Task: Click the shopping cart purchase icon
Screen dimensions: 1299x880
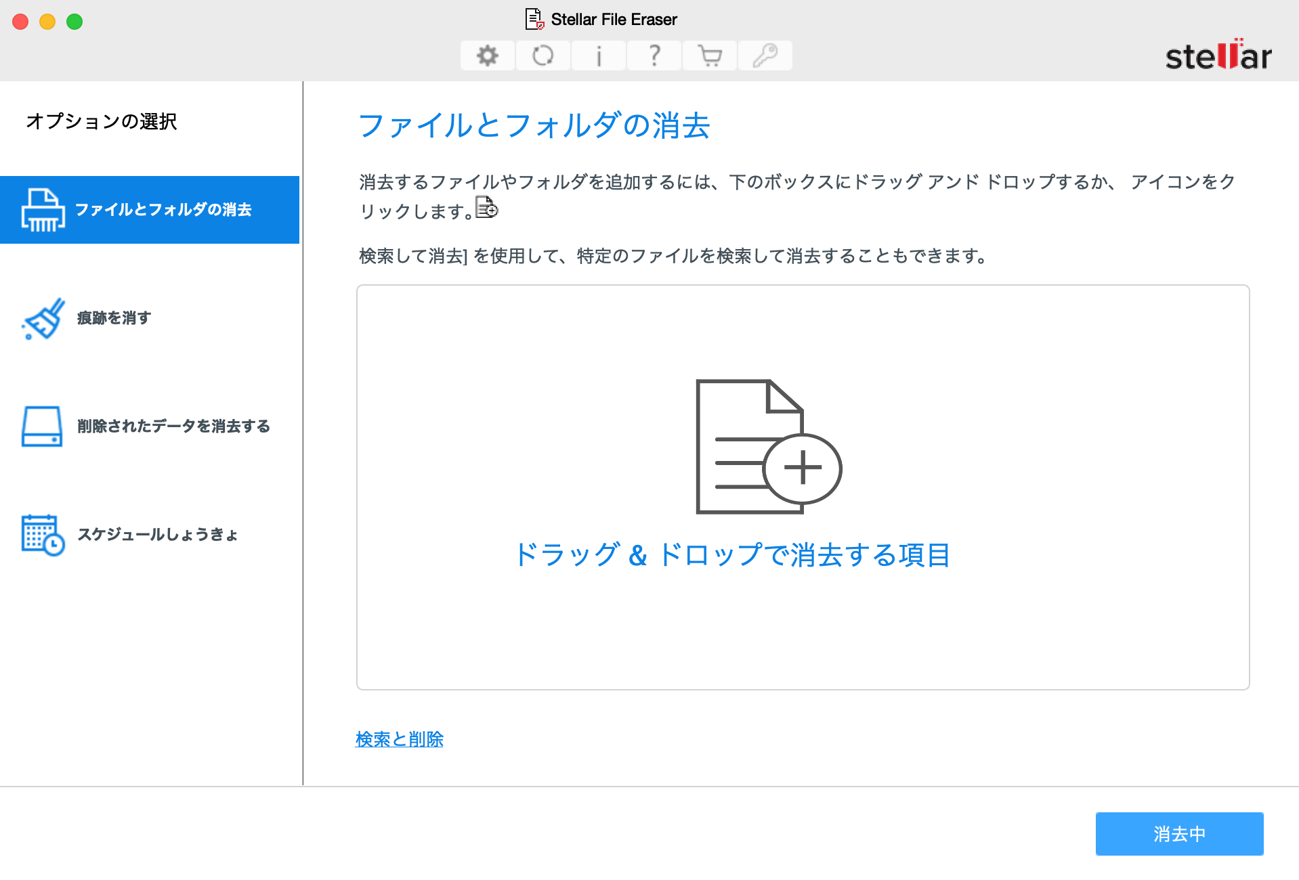Action: [x=710, y=56]
